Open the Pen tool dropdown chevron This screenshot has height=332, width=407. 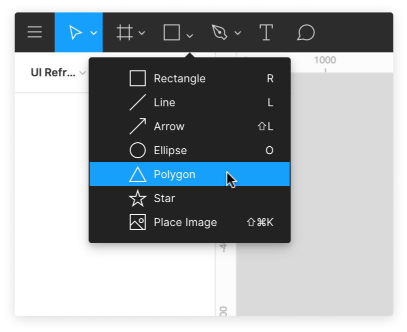pos(238,33)
